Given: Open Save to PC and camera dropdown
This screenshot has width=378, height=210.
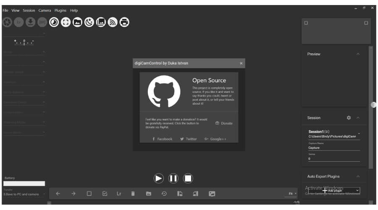Looking at the screenshot, I should pyautogui.click(x=24, y=194).
